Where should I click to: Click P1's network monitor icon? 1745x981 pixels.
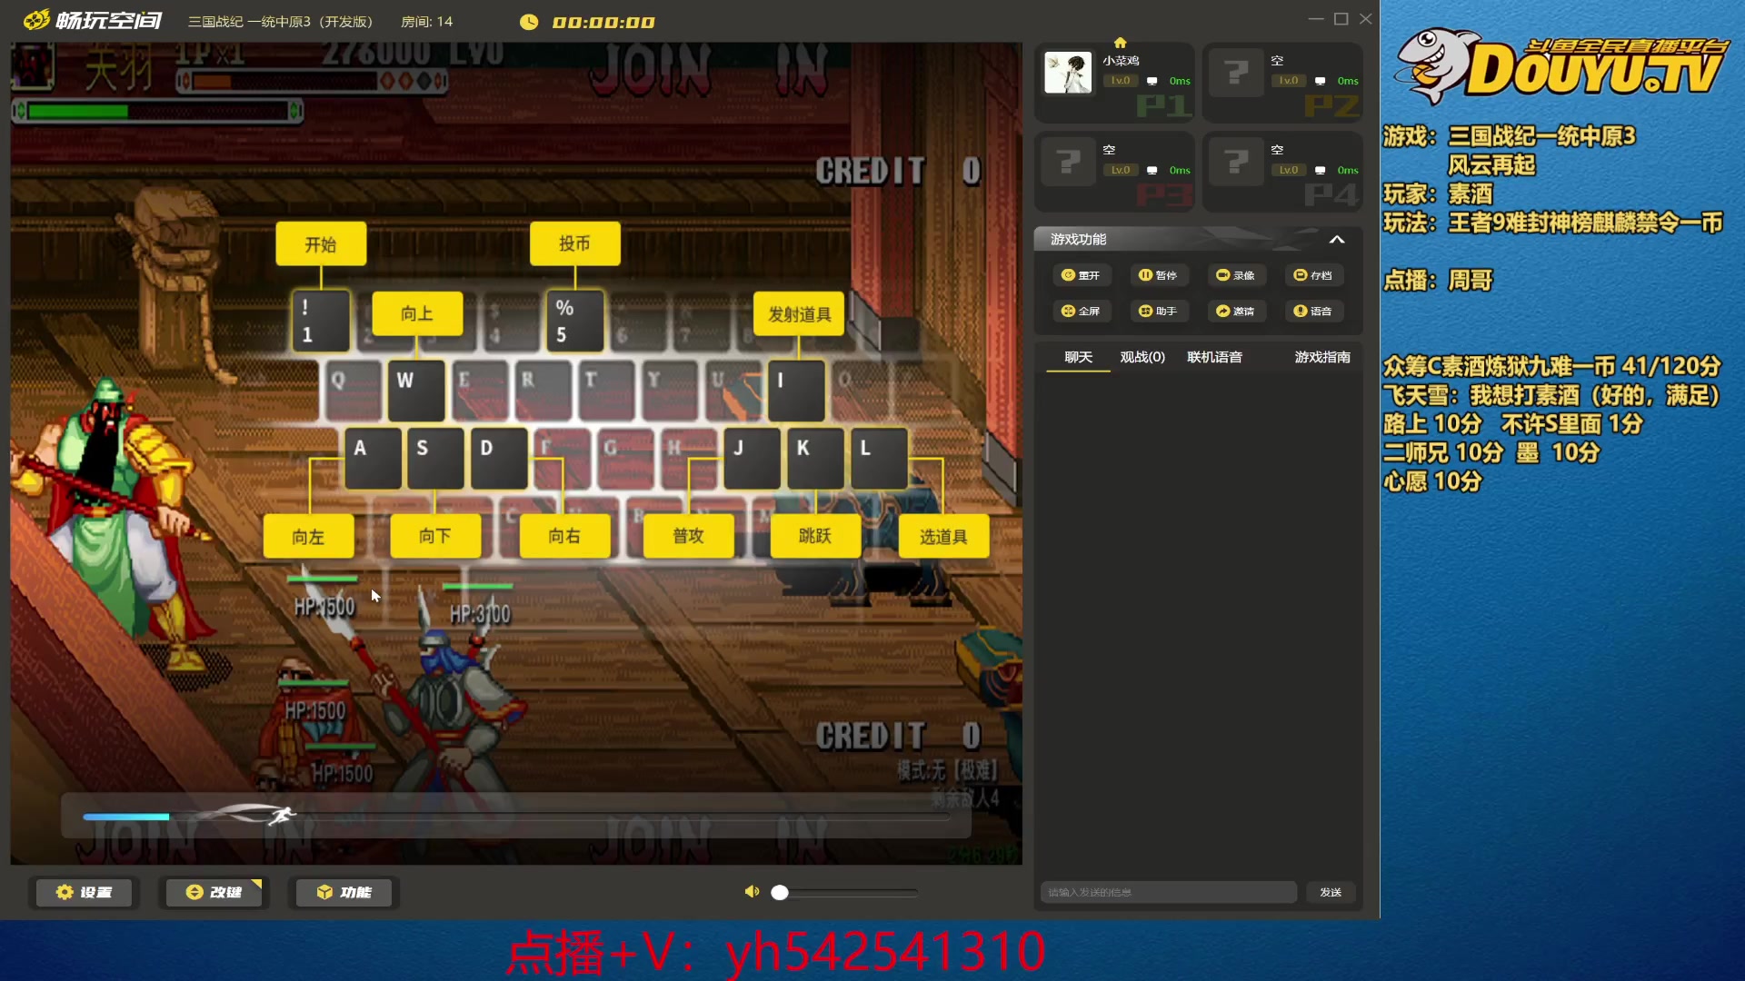tap(1152, 81)
